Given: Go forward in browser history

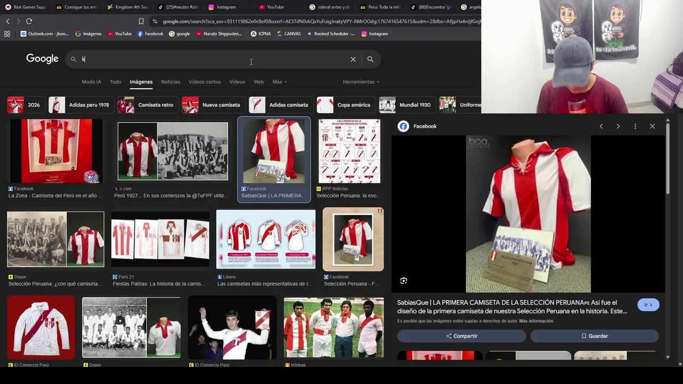Looking at the screenshot, I should click(18, 21).
